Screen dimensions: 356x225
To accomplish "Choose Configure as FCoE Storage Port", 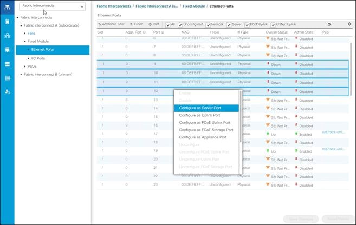I will 206,130.
